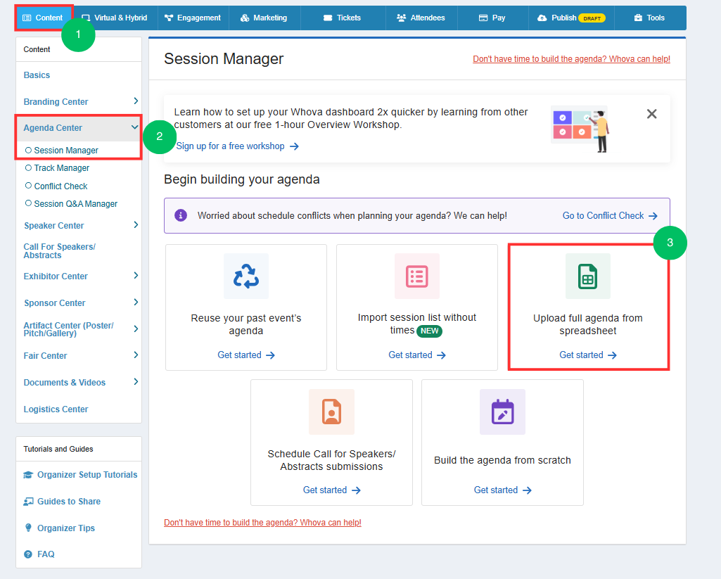Get started building agenda from scratch
The image size is (721, 579).
point(502,490)
